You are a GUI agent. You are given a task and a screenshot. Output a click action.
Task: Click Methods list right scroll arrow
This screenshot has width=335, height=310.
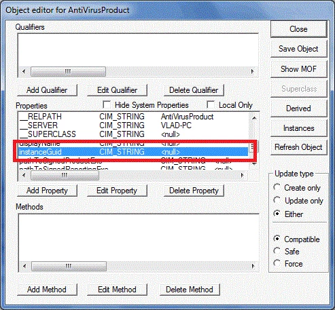[x=253, y=266]
